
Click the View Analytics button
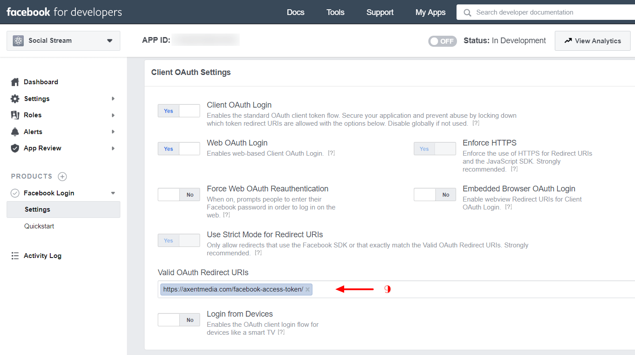tap(593, 41)
